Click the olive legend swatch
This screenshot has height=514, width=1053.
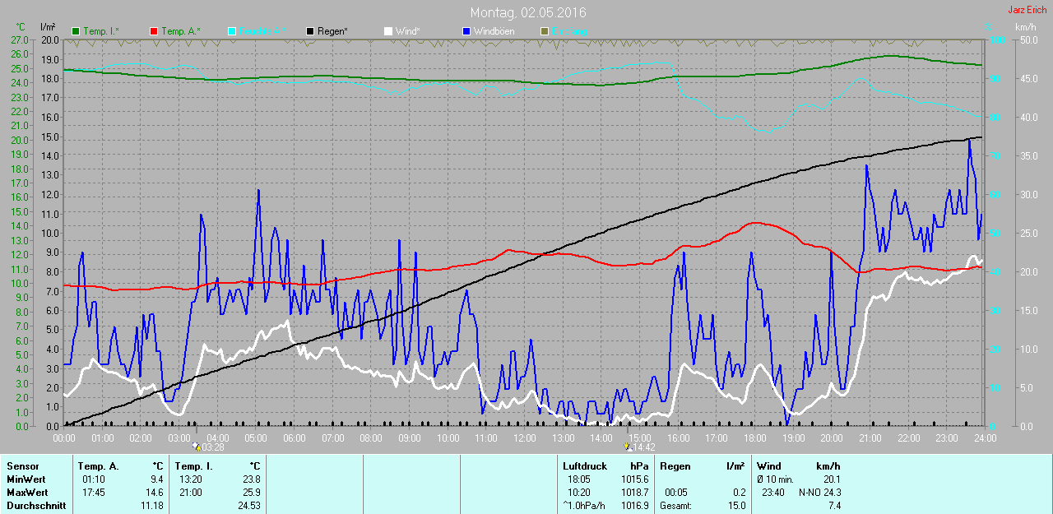(544, 31)
